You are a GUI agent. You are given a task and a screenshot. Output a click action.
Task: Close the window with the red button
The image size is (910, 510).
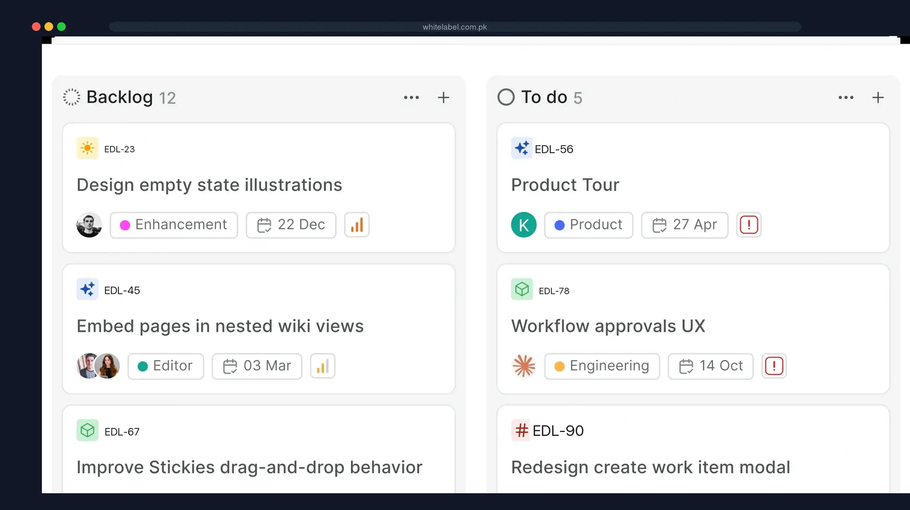[36, 27]
